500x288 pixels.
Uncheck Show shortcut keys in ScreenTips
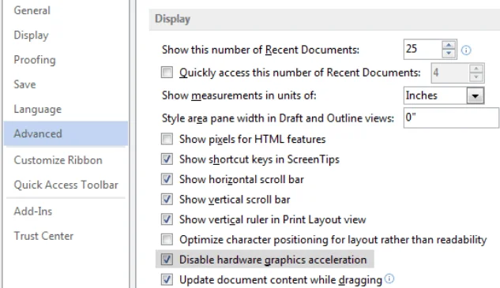pyautogui.click(x=167, y=159)
